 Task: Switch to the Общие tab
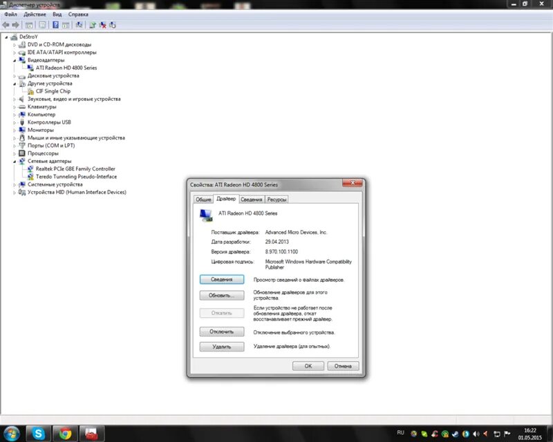tap(203, 200)
